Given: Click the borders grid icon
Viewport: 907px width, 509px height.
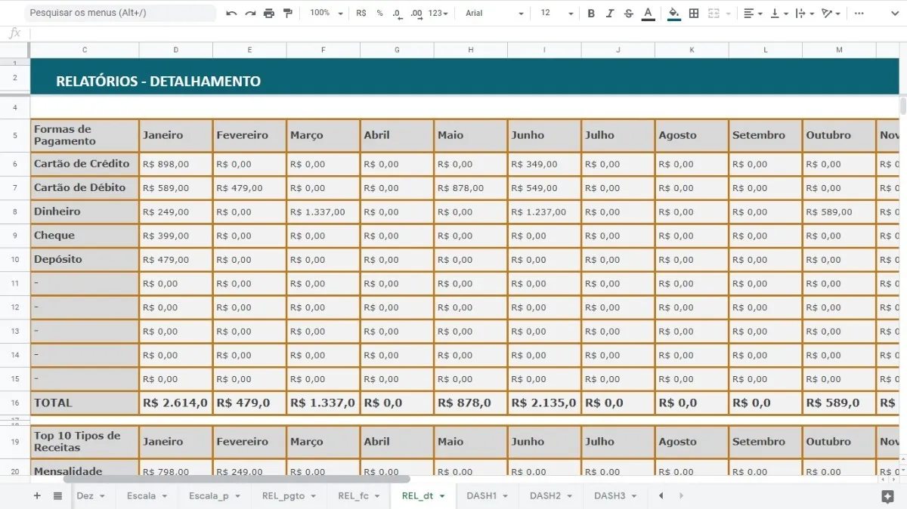Looking at the screenshot, I should (x=693, y=14).
